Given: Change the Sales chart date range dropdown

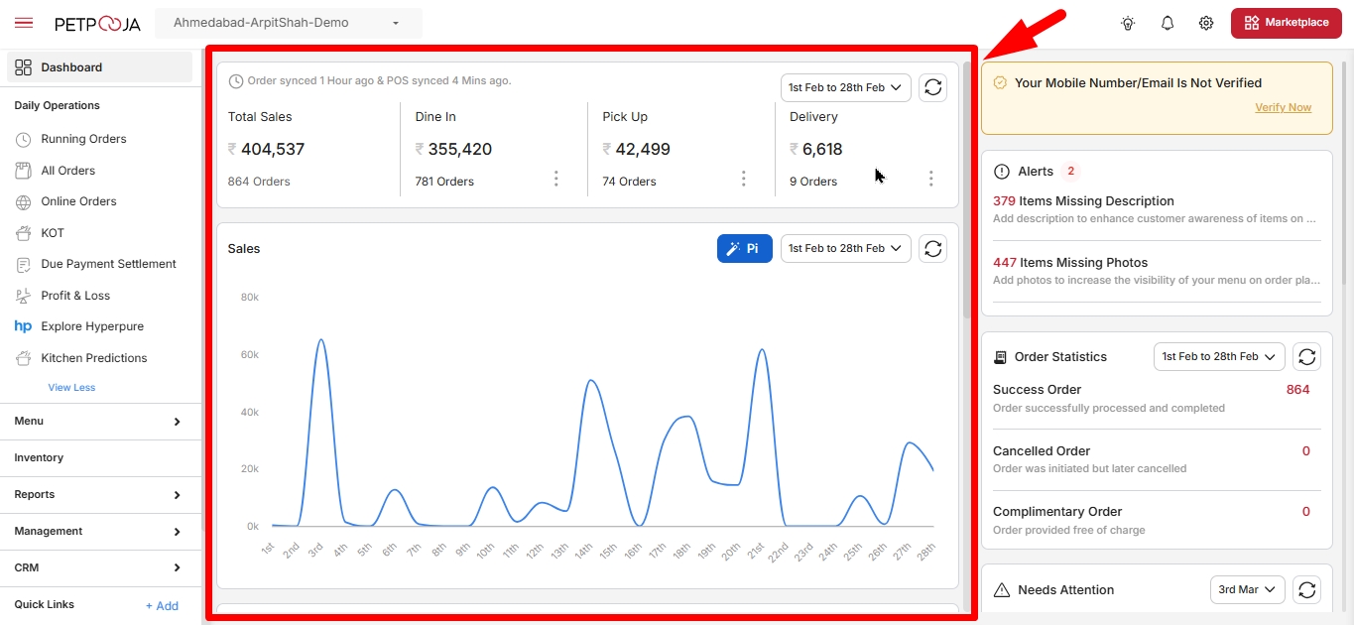Looking at the screenshot, I should 846,248.
